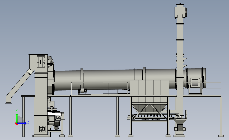Click the green Y axis arrow of the triad
229x140 pixels.
click(17, 118)
